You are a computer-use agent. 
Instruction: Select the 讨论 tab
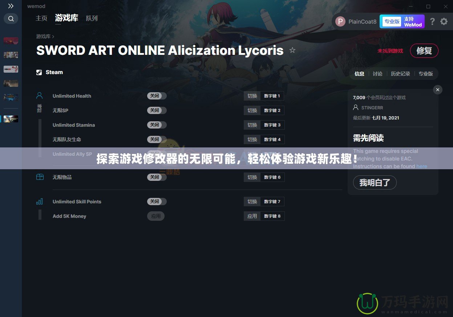(377, 74)
